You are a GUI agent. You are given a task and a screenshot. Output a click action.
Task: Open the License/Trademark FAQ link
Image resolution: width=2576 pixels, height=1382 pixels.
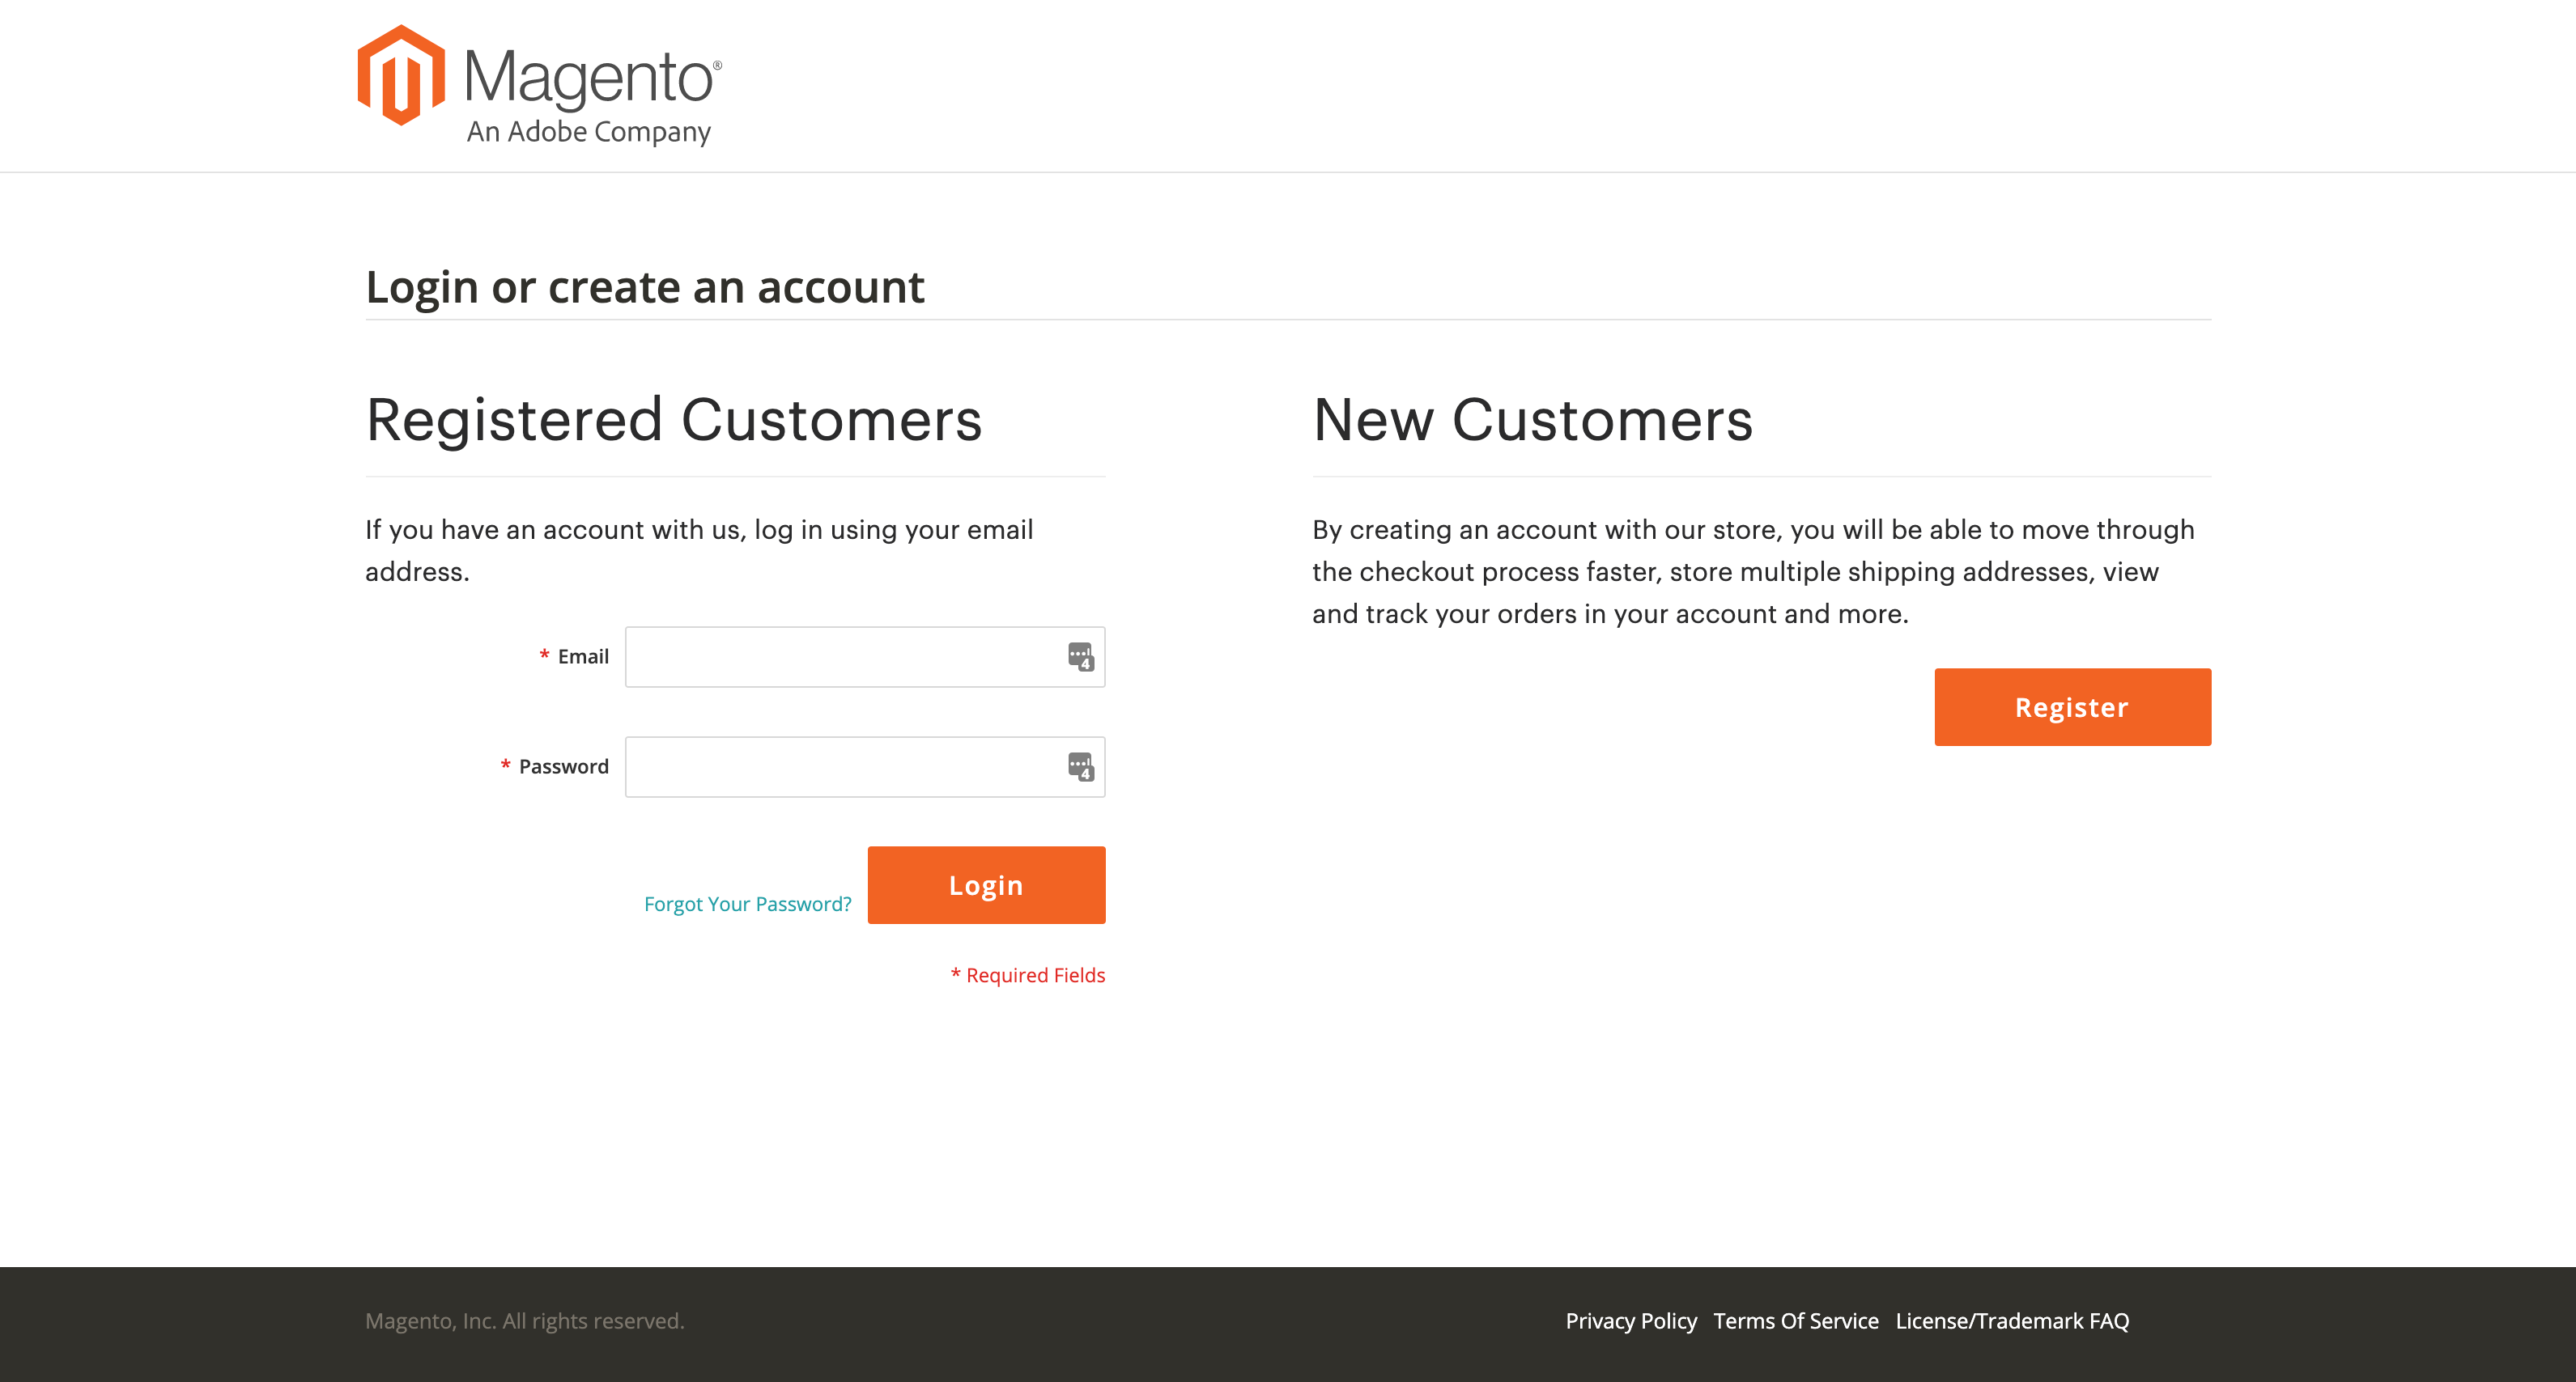(2012, 1321)
